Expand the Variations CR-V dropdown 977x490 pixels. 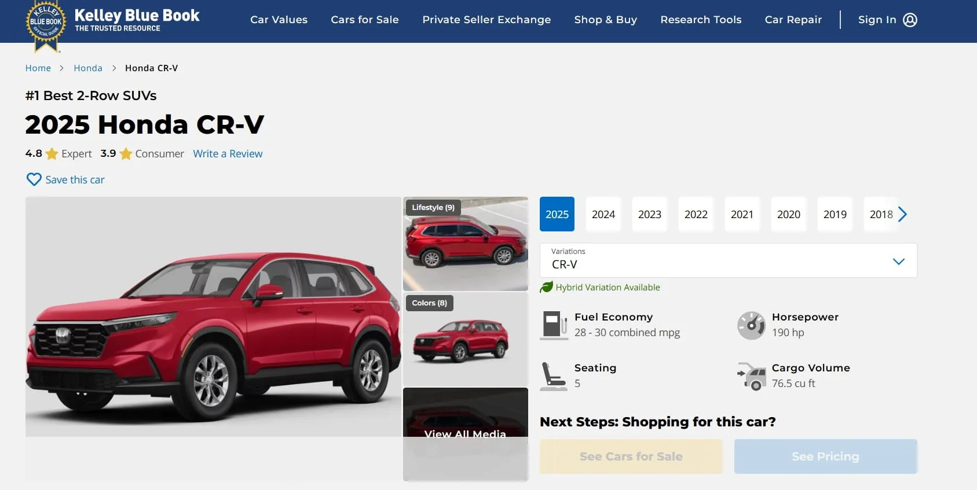[x=729, y=260]
